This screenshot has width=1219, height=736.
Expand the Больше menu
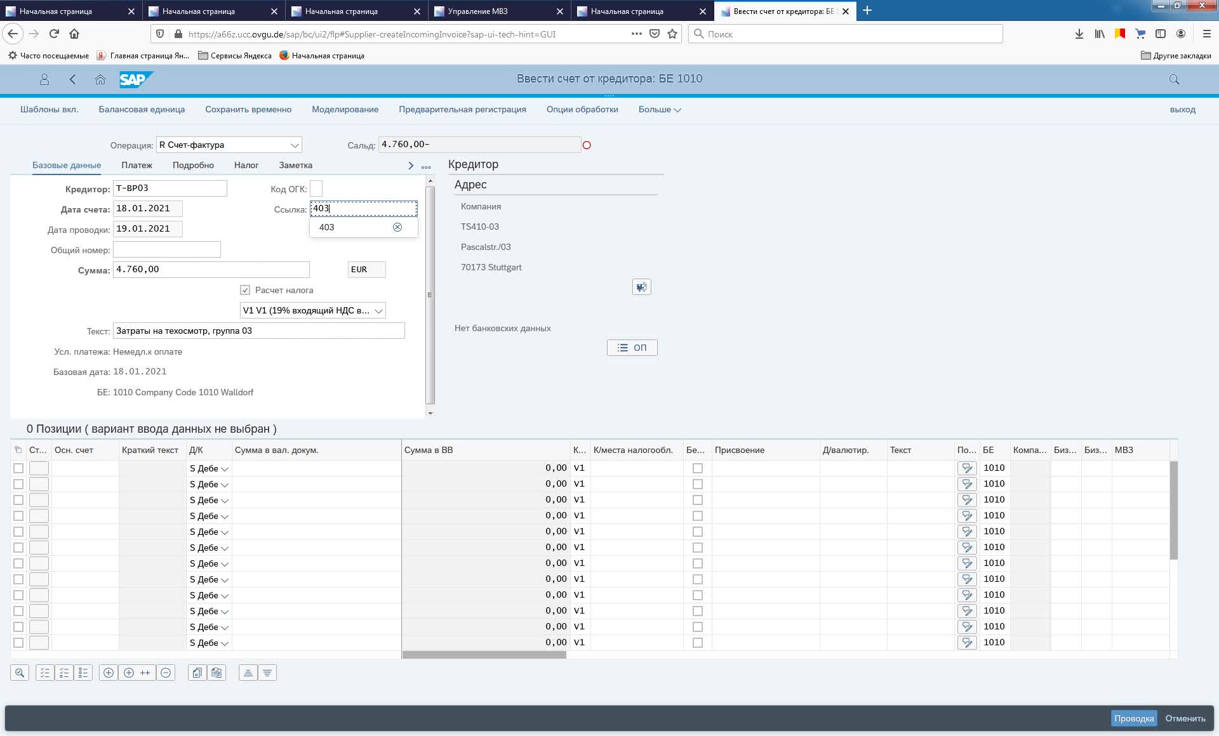tap(660, 109)
